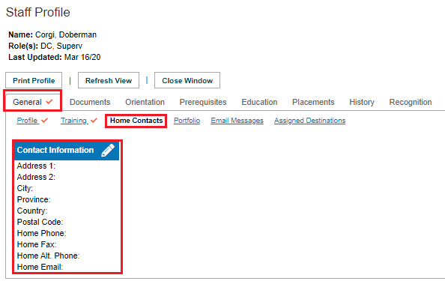Image resolution: width=445 pixels, height=281 pixels.
Task: Open the Email Messages link
Action: (237, 121)
